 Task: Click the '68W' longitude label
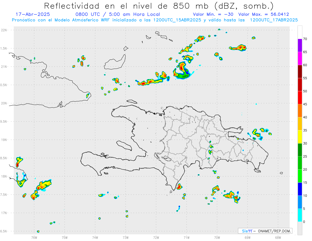(x=278, y=237)
